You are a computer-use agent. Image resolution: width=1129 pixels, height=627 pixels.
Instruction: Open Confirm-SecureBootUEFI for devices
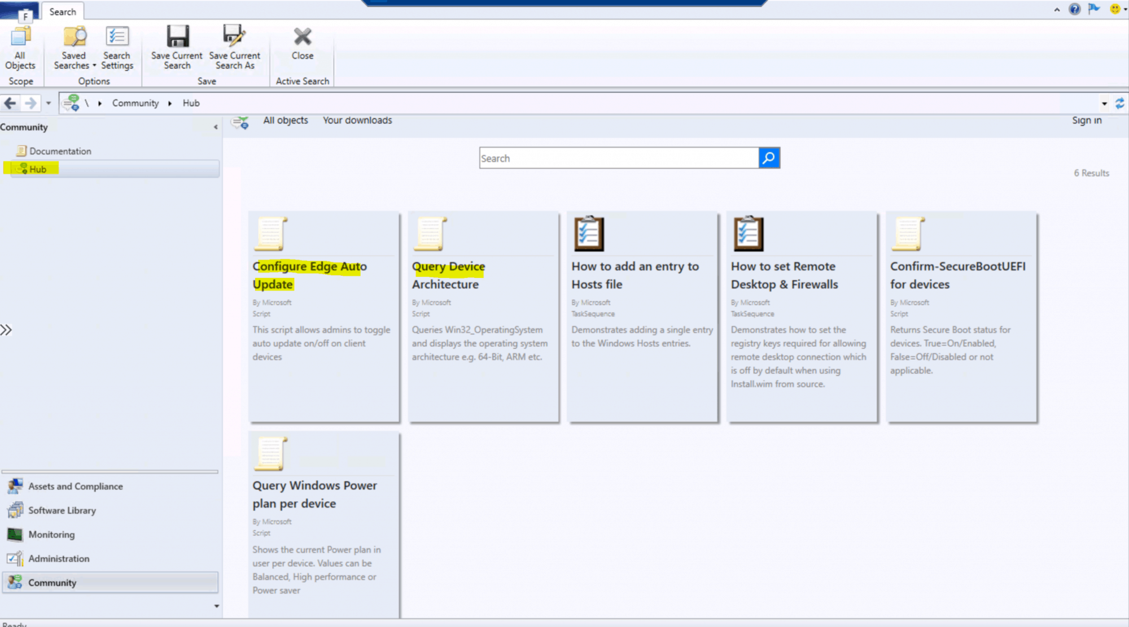click(x=957, y=275)
